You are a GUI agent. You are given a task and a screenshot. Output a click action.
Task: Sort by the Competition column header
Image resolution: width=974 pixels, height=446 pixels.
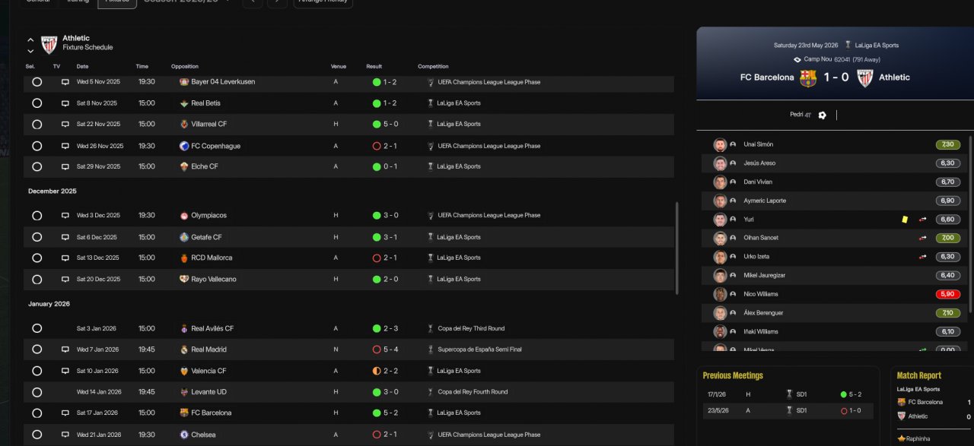pyautogui.click(x=433, y=66)
